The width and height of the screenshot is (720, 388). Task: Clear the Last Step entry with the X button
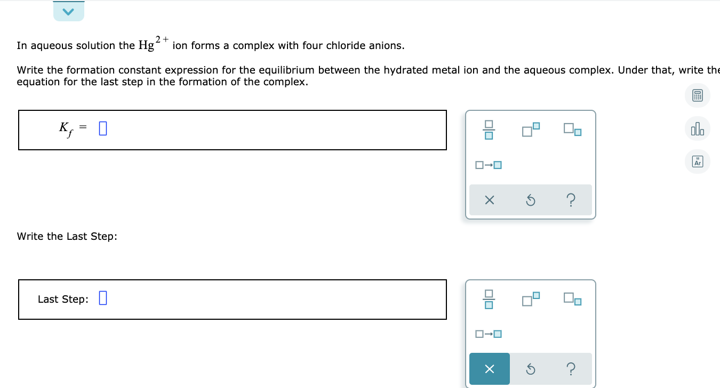click(x=489, y=368)
